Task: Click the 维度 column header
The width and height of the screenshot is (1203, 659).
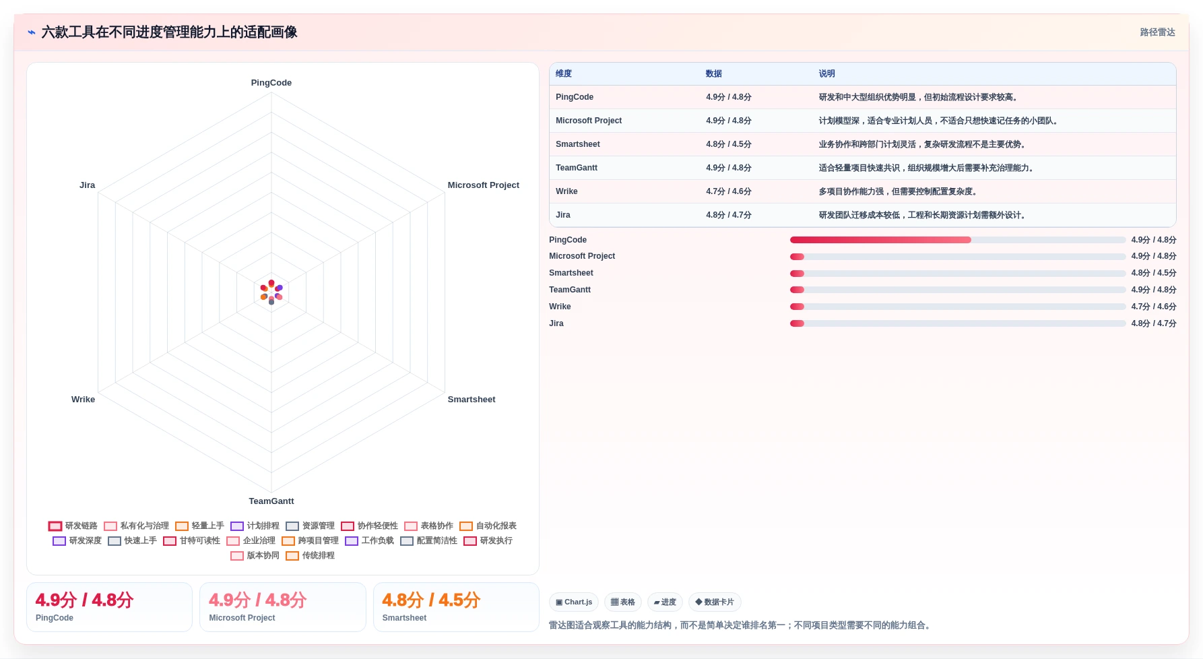Action: click(564, 73)
